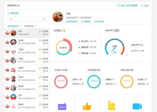The width and height of the screenshot is (157, 112).
Task: Click 移出班课 remove from class link
Action: [99, 21]
